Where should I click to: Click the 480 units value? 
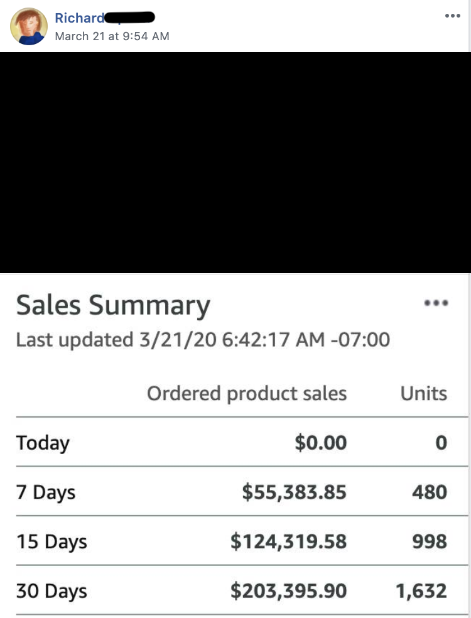(x=430, y=492)
